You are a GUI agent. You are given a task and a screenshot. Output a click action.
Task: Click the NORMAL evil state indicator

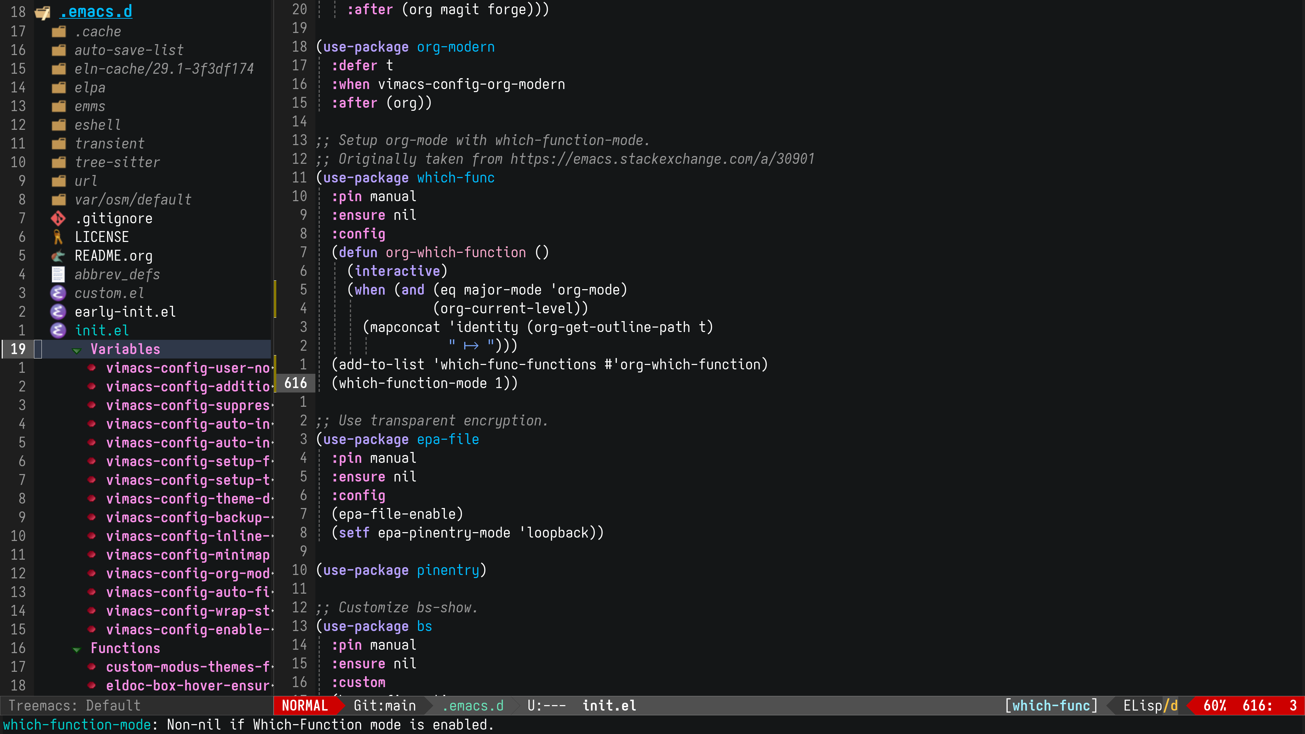304,706
